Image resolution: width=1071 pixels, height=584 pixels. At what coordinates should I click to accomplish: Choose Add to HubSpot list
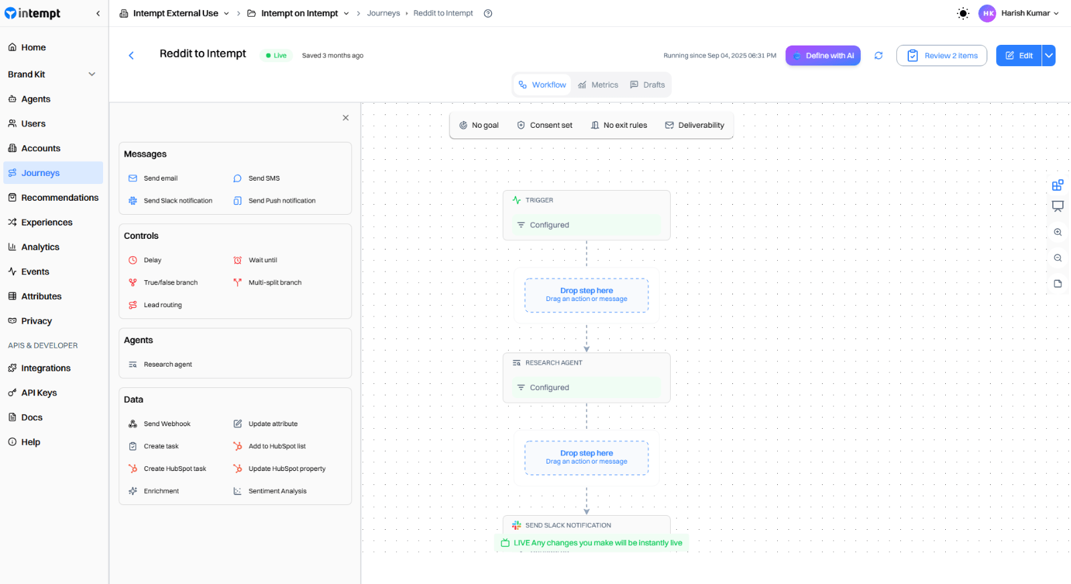269,446
